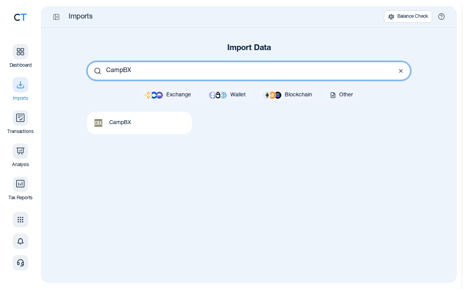463x289 pixels.
Task: Click the Import Data heading
Action: point(249,48)
